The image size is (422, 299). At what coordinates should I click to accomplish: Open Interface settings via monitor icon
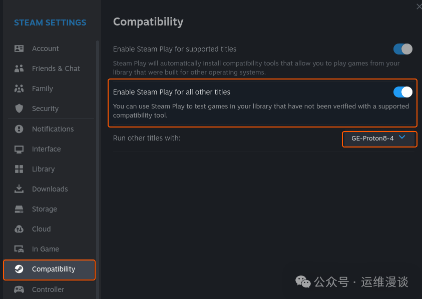(x=19, y=149)
